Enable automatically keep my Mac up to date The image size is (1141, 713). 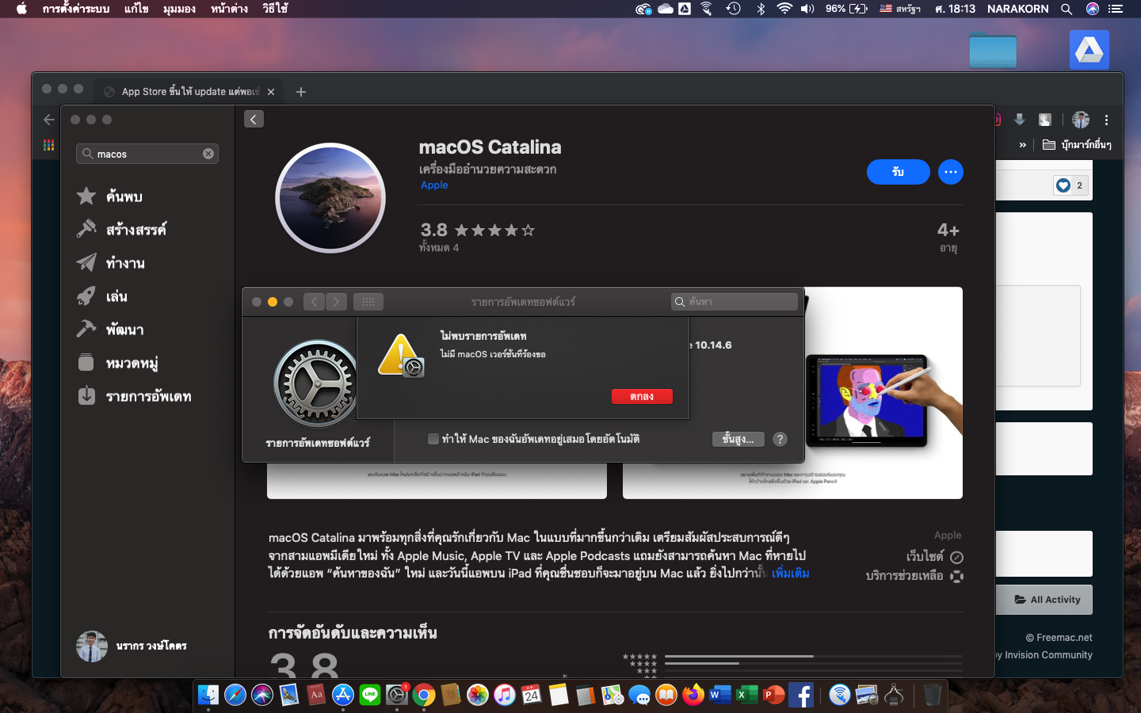coord(433,439)
